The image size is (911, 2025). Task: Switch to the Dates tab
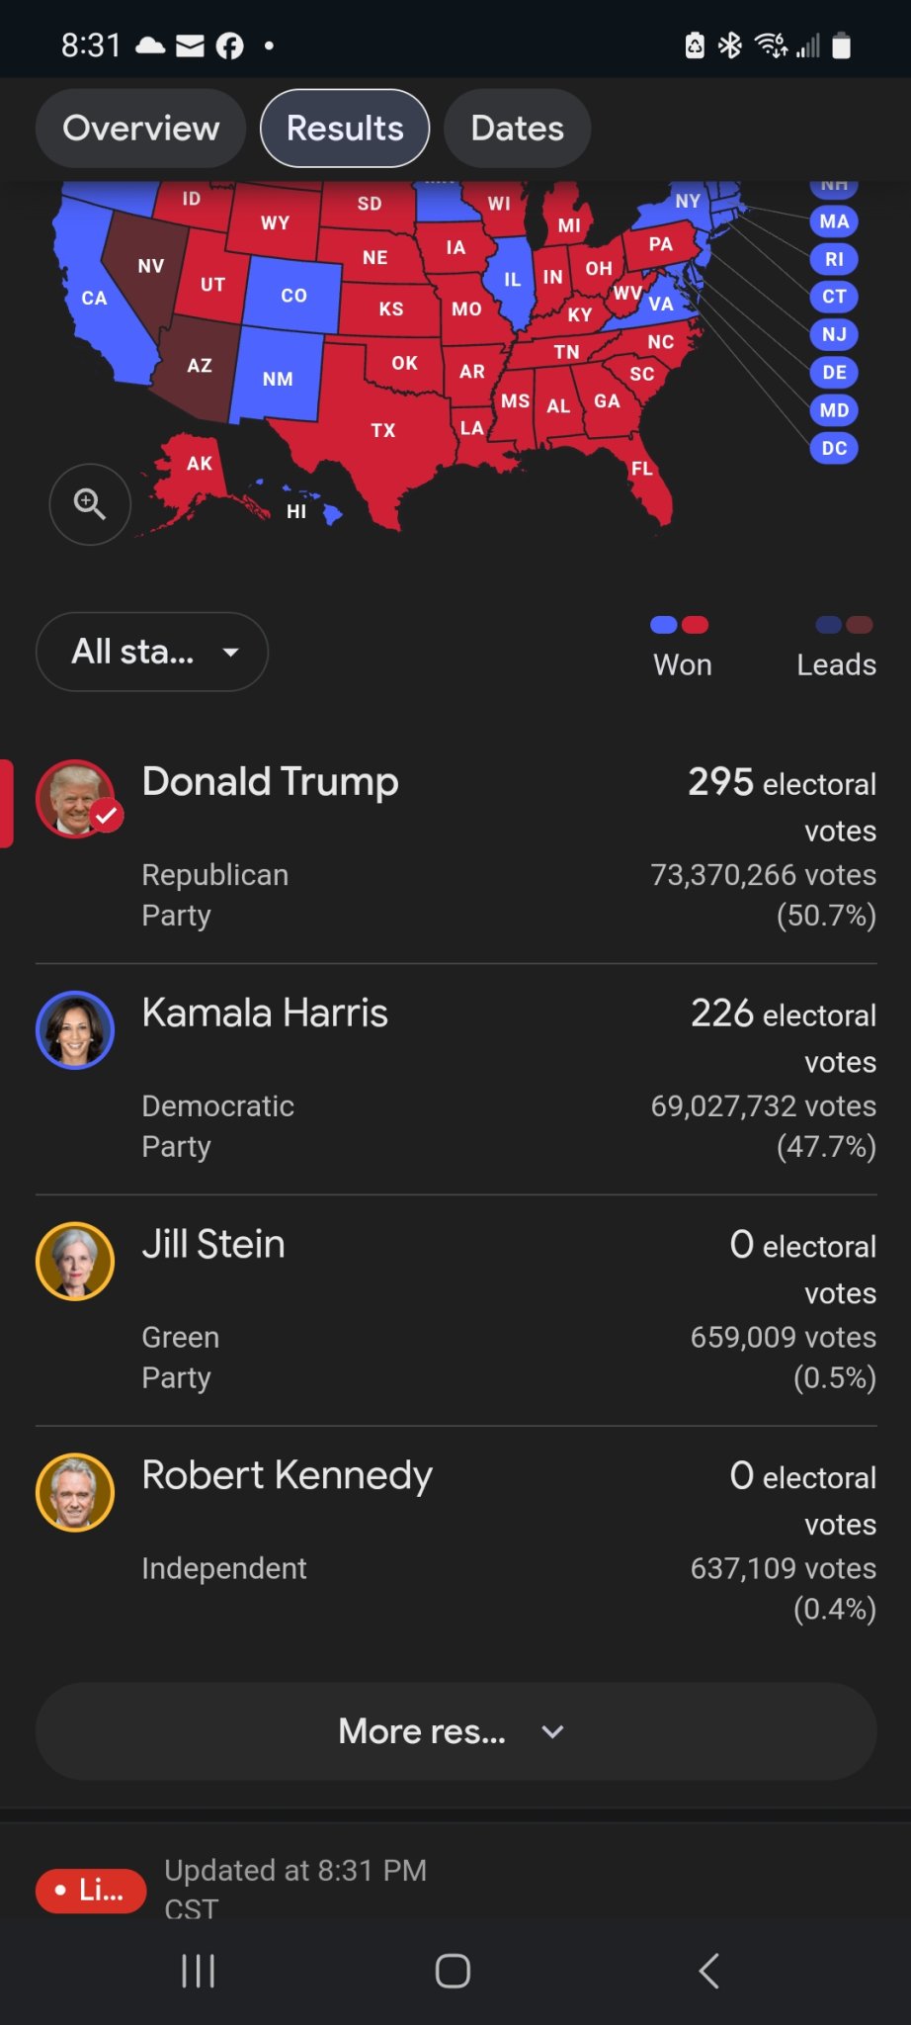(517, 129)
